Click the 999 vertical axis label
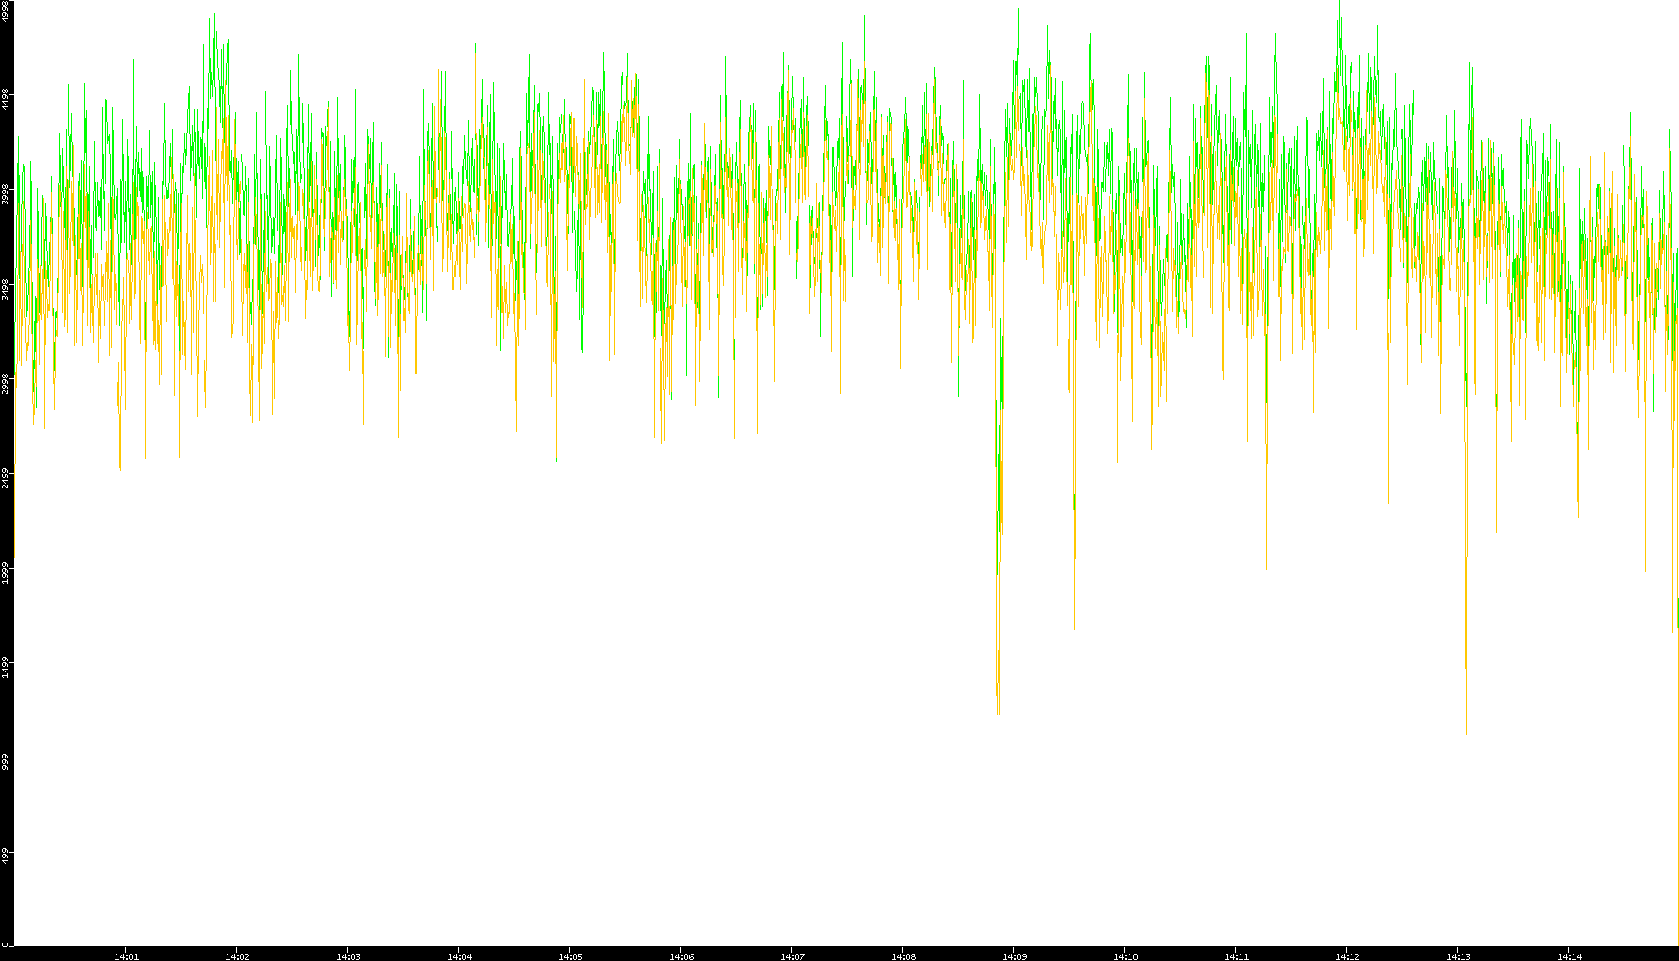The width and height of the screenshot is (1679, 961). tap(6, 760)
